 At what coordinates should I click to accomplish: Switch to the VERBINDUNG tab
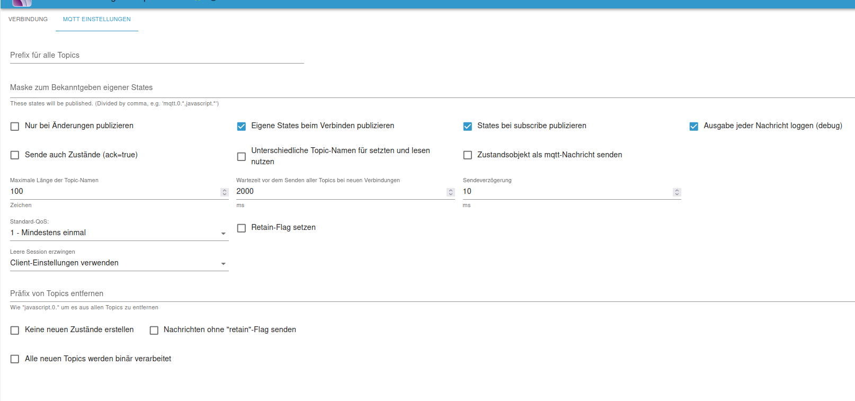coord(28,19)
